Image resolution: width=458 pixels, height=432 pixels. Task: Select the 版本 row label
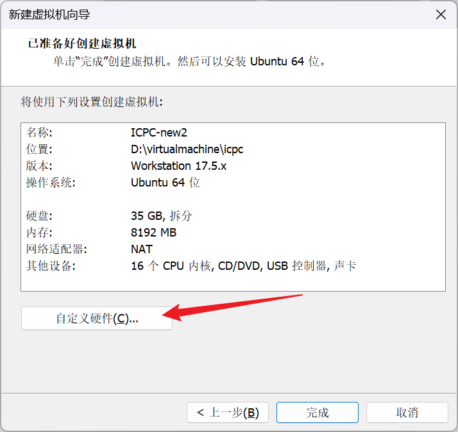[39, 166]
